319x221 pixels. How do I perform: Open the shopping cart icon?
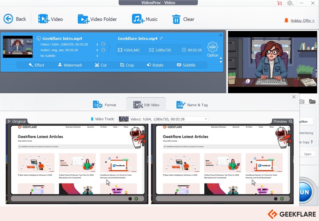(x=280, y=3)
